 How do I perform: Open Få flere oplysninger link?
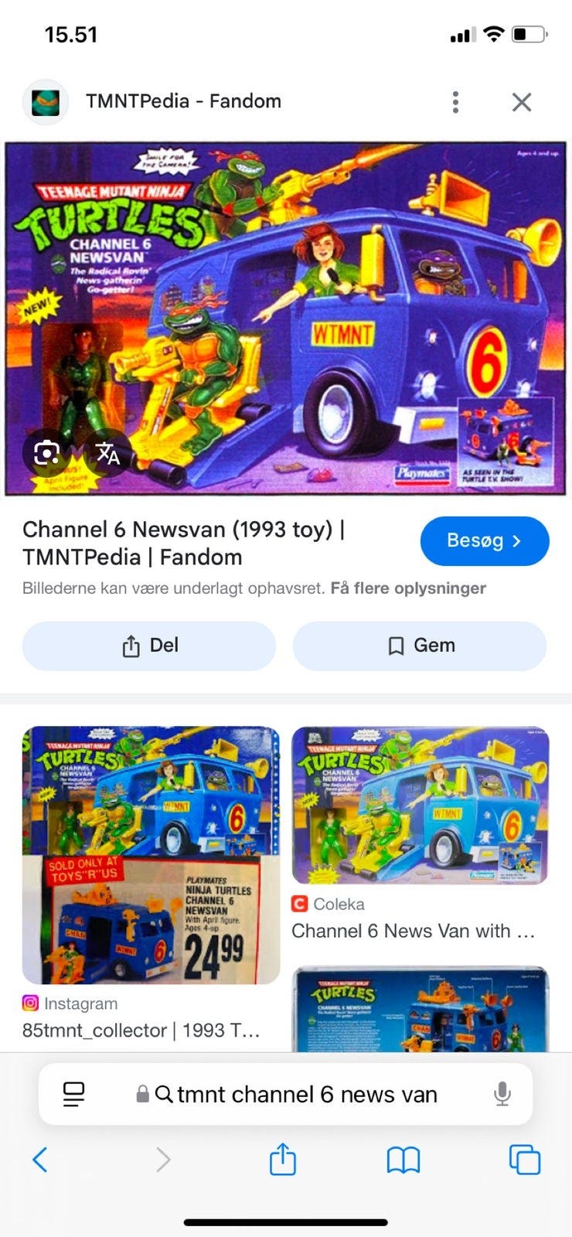point(408,588)
